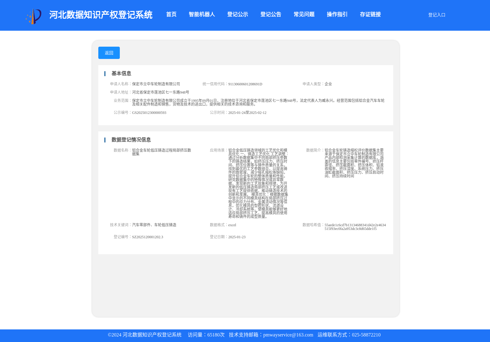Click the 河北数据知识产权登记系统 title
The height and width of the screenshot is (342, 490).
[101, 15]
